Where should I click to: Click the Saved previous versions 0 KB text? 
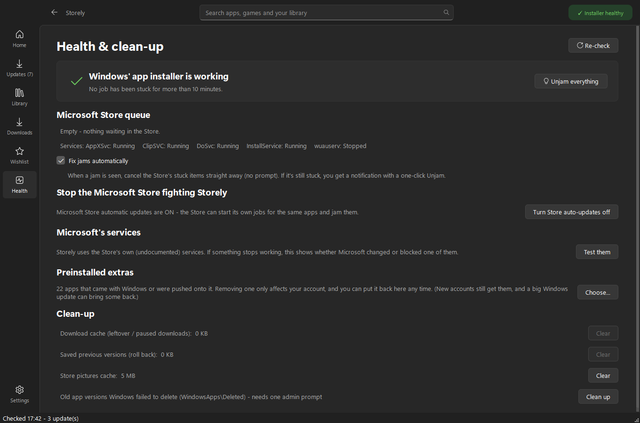point(117,355)
